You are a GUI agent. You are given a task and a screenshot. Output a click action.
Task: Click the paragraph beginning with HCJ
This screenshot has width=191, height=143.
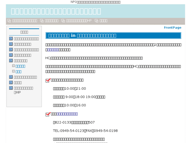[x=94, y=58]
